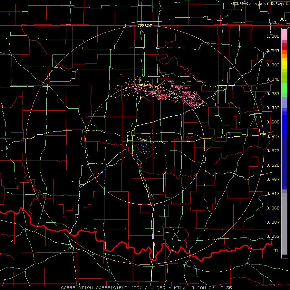Select the 0.573 scale value
The image size is (290, 290).
click(273, 151)
